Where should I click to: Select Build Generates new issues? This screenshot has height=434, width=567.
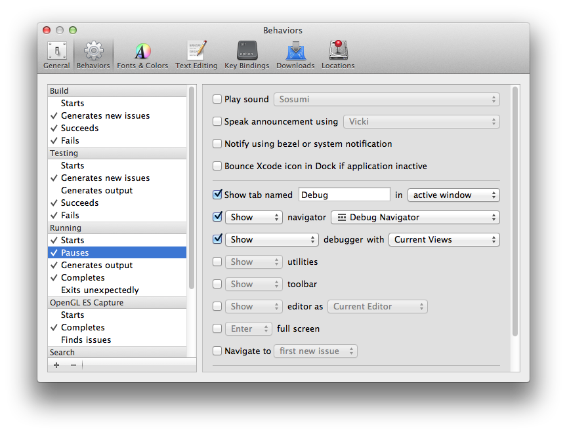click(117, 115)
